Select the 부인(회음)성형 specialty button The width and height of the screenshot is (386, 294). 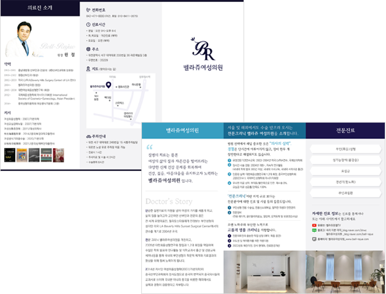[346, 149]
